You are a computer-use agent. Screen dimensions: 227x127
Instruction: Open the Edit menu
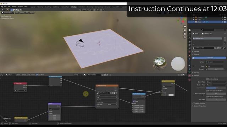coord(9,7)
